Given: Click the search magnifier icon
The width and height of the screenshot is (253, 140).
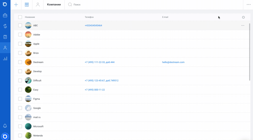Looking at the screenshot, I should pos(70,5).
